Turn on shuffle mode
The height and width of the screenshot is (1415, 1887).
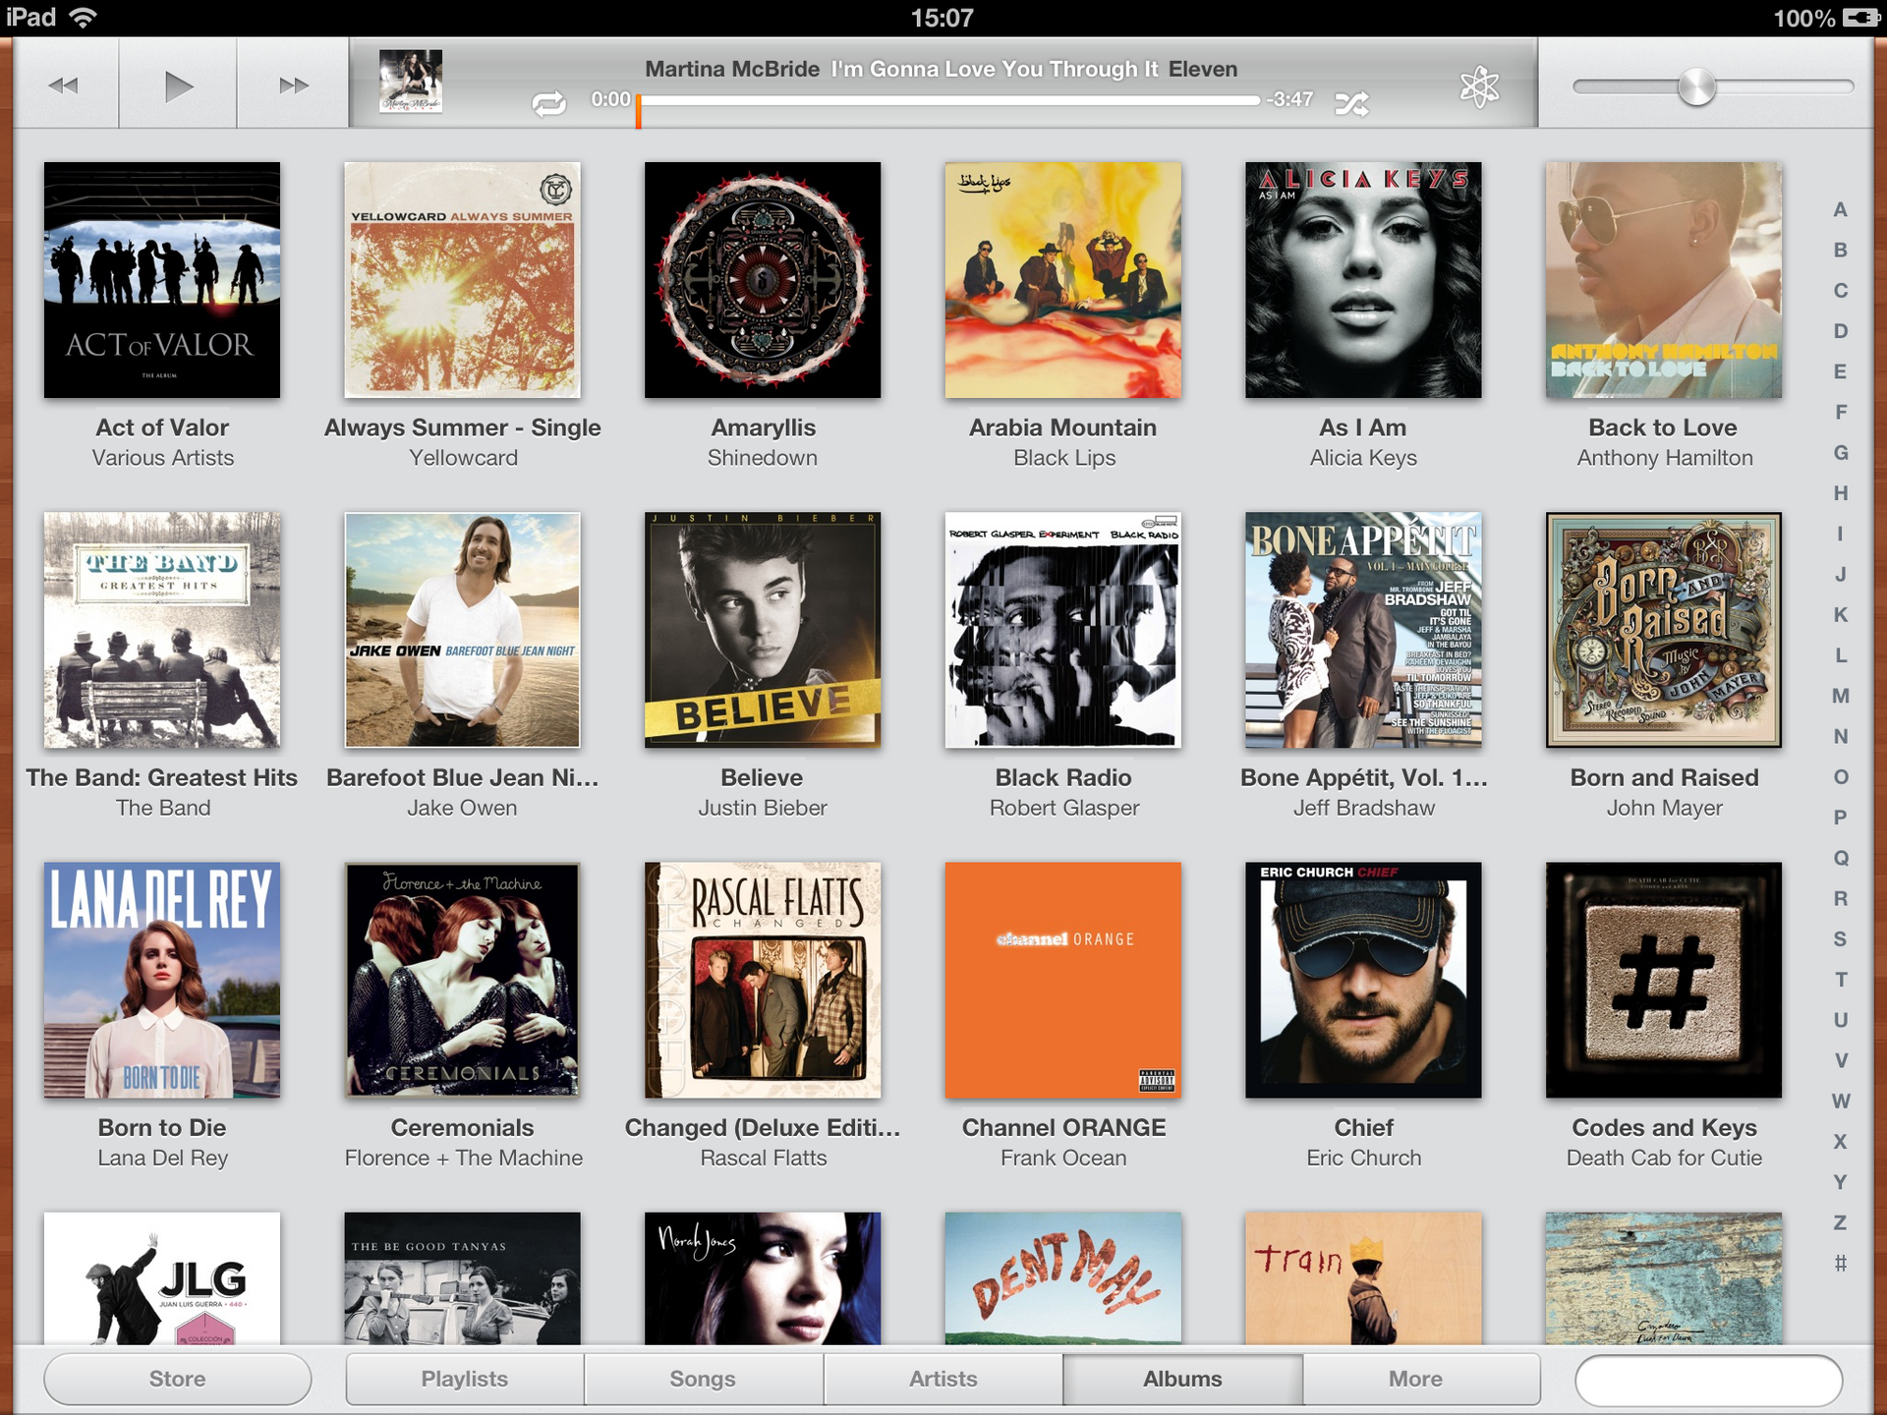tap(1353, 101)
